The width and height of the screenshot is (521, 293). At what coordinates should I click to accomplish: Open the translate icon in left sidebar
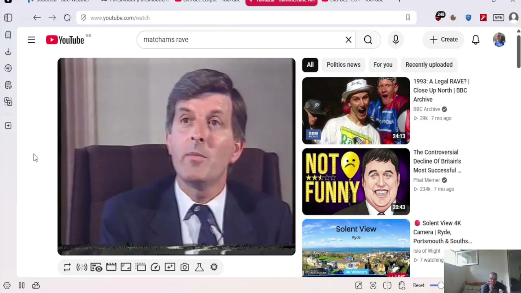pos(8,101)
